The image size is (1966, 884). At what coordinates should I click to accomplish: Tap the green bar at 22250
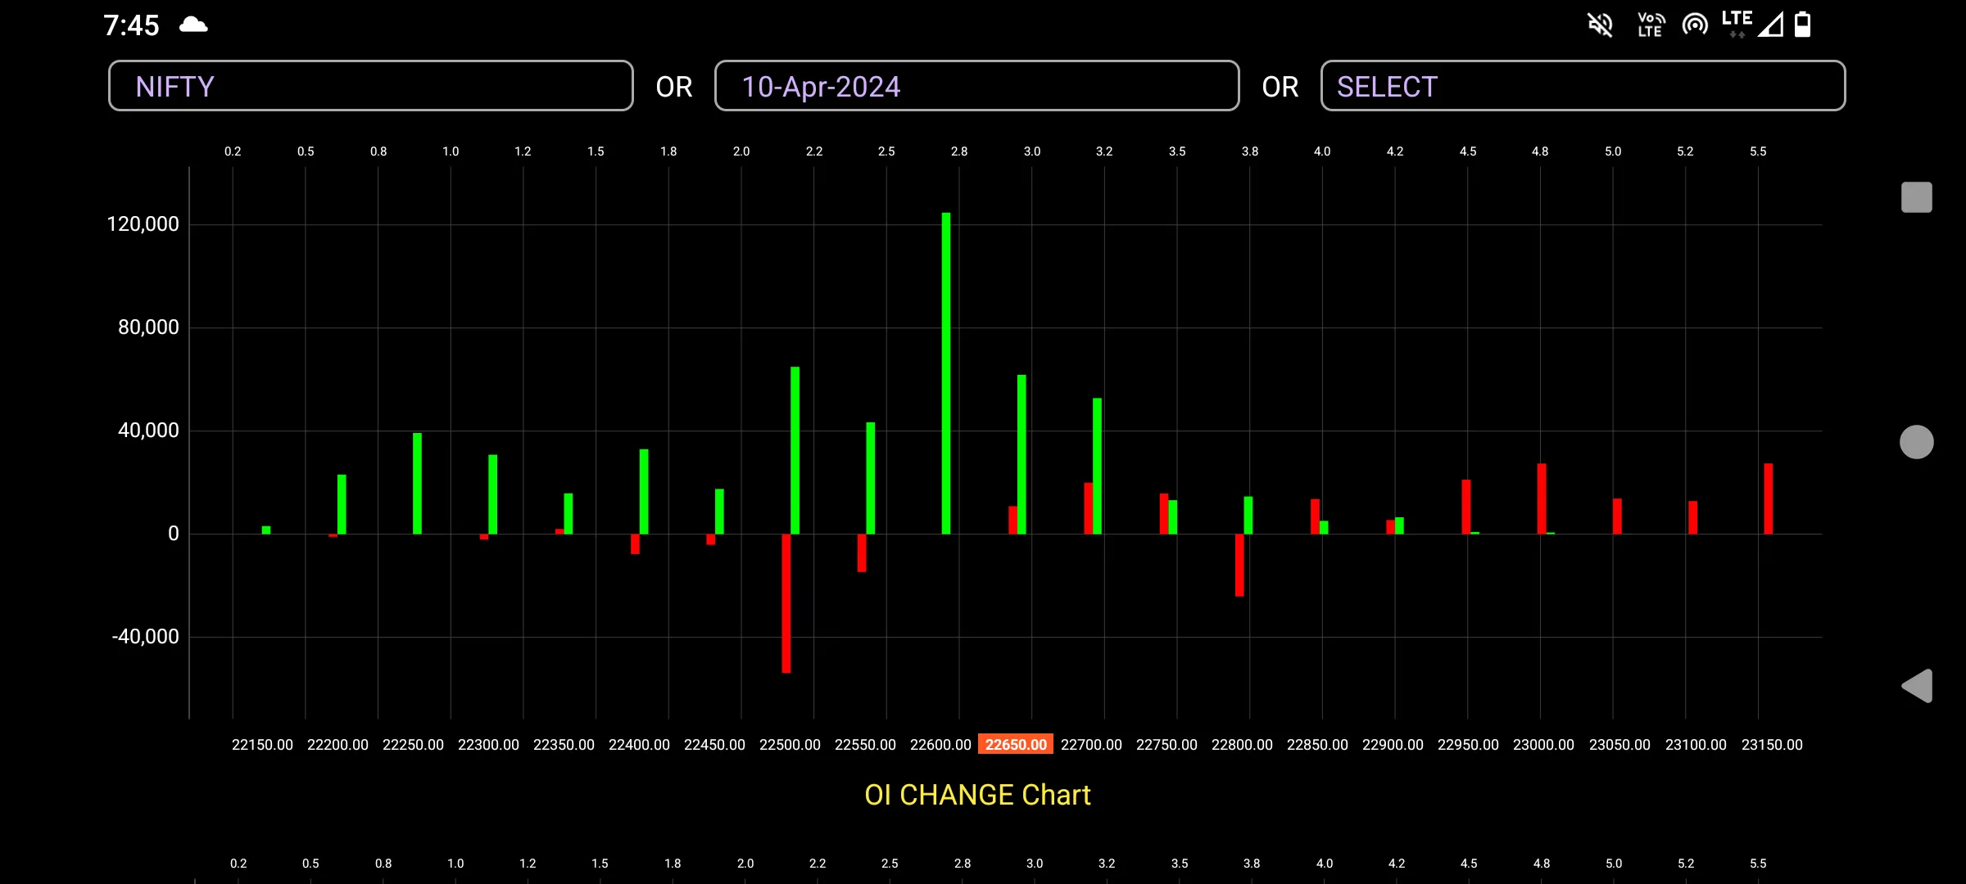417,483
